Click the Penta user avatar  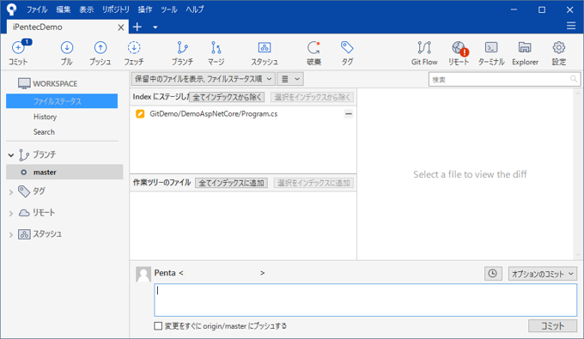click(x=143, y=275)
